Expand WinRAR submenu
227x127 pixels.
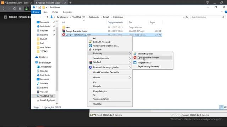click(110, 62)
